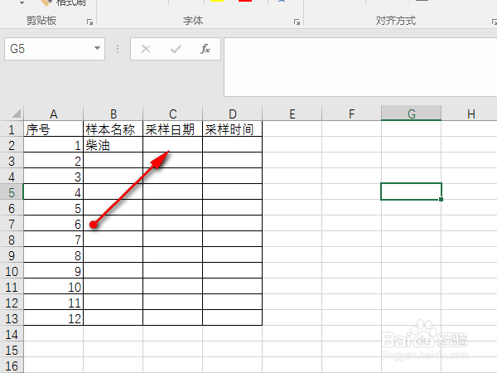The image size is (497, 373).
Task: Click empty cell C2 under 采样日期
Action: tap(173, 145)
